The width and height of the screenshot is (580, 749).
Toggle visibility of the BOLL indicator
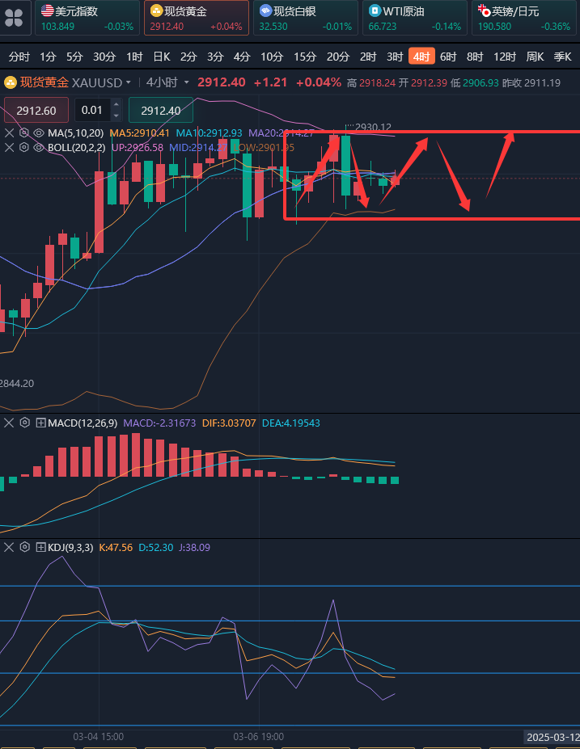click(x=39, y=148)
